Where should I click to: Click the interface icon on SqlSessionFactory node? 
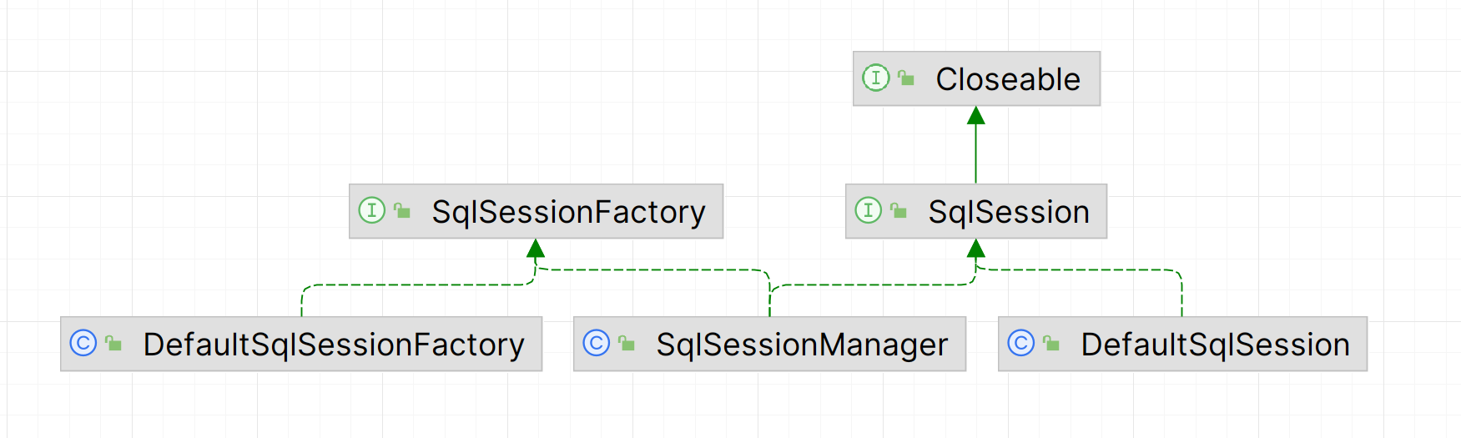click(x=371, y=210)
